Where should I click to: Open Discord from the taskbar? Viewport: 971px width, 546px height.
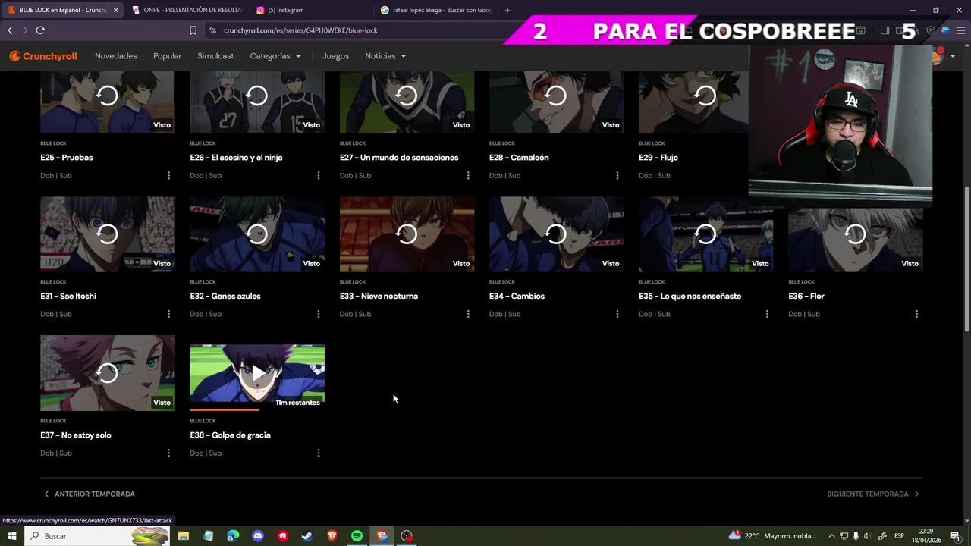click(258, 536)
